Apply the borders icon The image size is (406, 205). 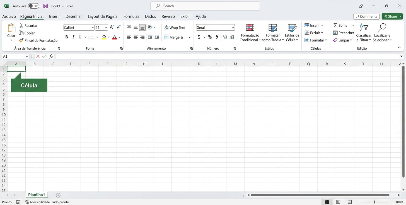(92, 37)
